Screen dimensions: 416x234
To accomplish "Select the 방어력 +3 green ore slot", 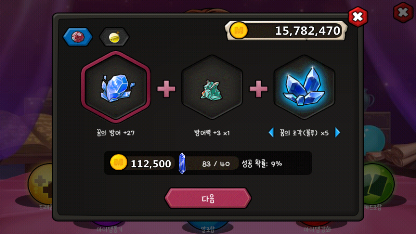I will [x=212, y=87].
